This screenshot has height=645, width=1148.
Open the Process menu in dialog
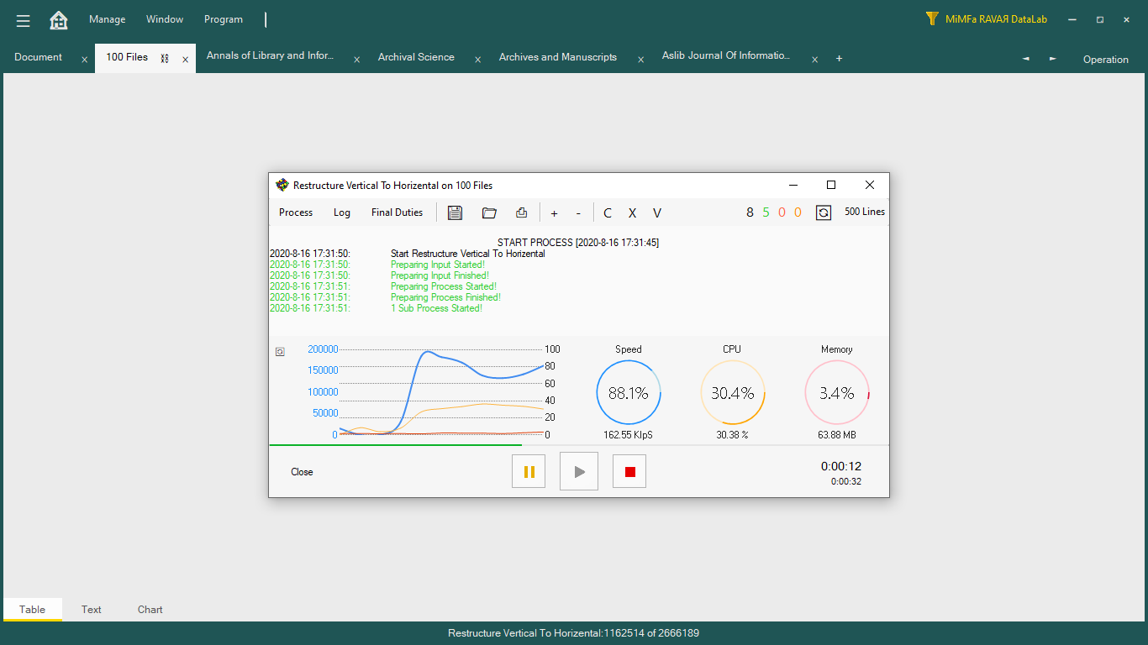[x=296, y=212]
